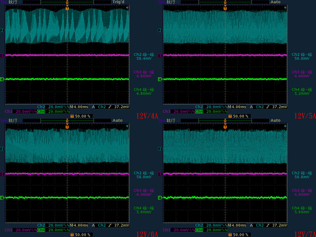Click the Ch3 magenta ground marker in the 12V/5A capture
Screen dimensions: 316x237
[x=160, y=56]
